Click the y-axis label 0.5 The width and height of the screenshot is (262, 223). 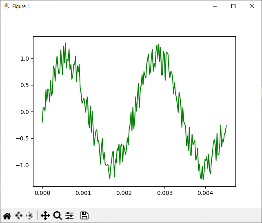(x=25, y=85)
